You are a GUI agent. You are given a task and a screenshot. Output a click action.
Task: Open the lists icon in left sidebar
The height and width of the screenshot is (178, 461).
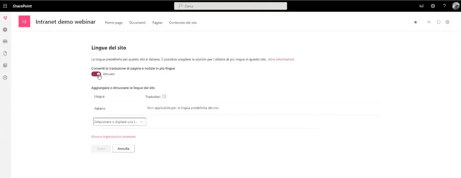point(5,65)
